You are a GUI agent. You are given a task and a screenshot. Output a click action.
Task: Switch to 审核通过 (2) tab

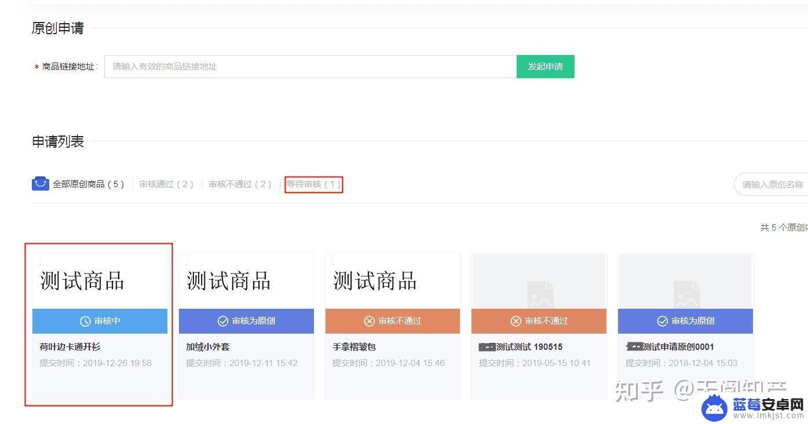point(166,184)
